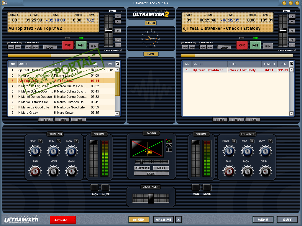Lower left deck pitch with down arrow

click(x=118, y=22)
